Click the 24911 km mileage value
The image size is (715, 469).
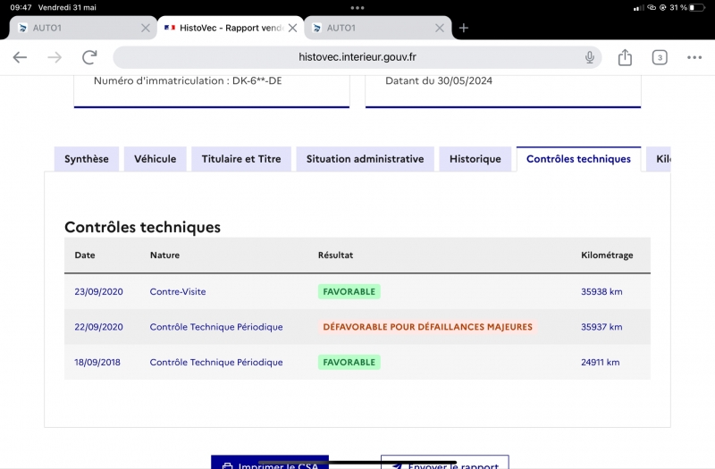600,363
